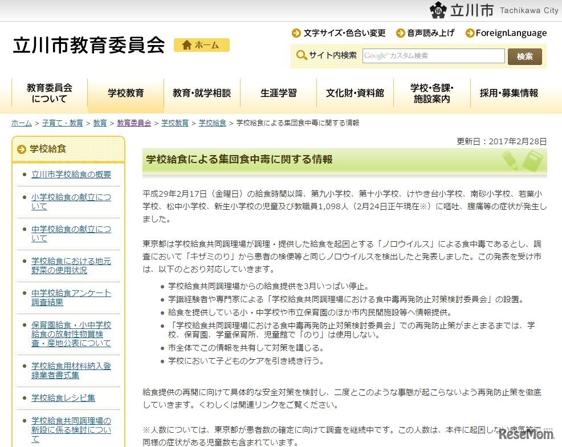562x447 pixels.
Task: Click ホーム in the breadcrumb trail
Action: click(21, 122)
